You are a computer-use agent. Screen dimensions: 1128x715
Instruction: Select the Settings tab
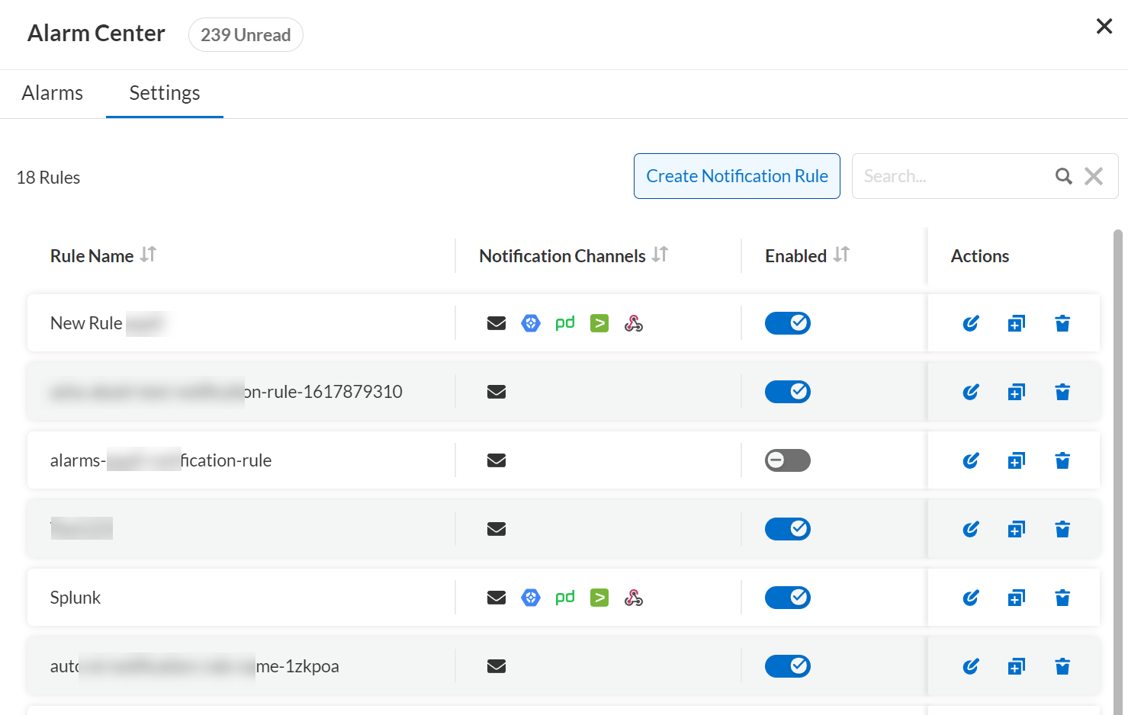tap(165, 93)
